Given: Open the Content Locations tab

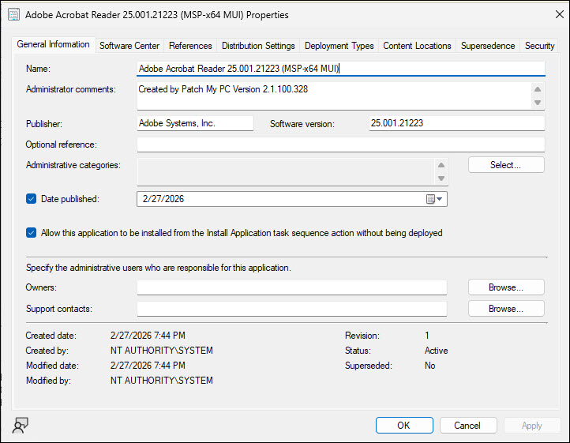Looking at the screenshot, I should 417,46.
